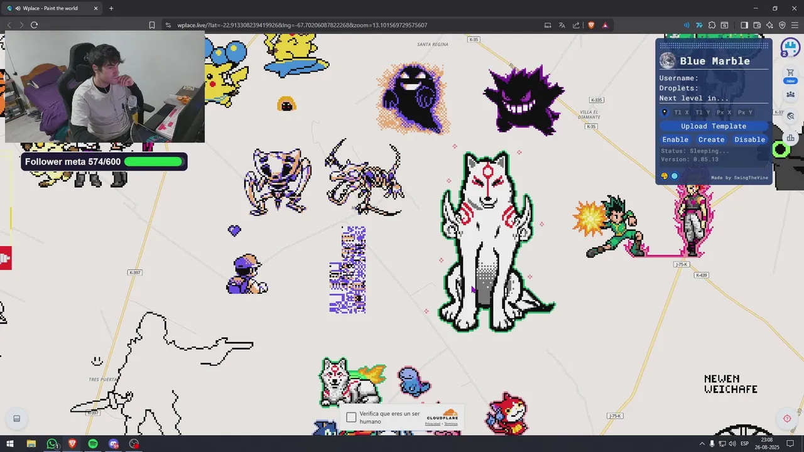Open the Brave Leo AI sparkle icon
Screen dimensions: 804x452
tap(769, 25)
